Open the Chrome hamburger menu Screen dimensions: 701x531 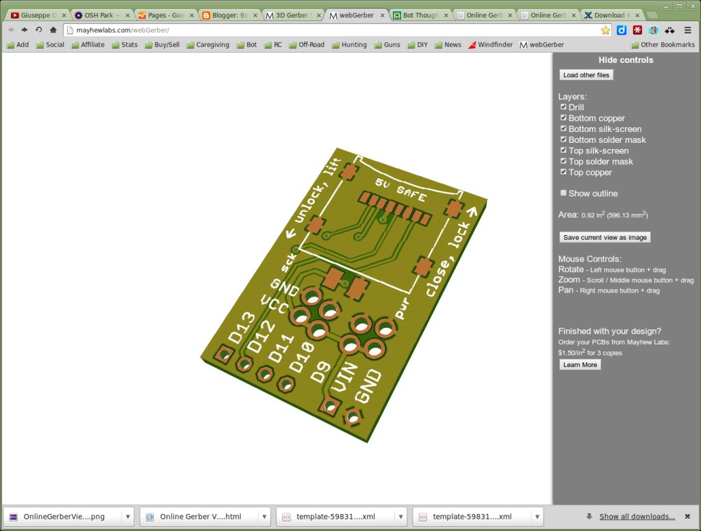(687, 30)
